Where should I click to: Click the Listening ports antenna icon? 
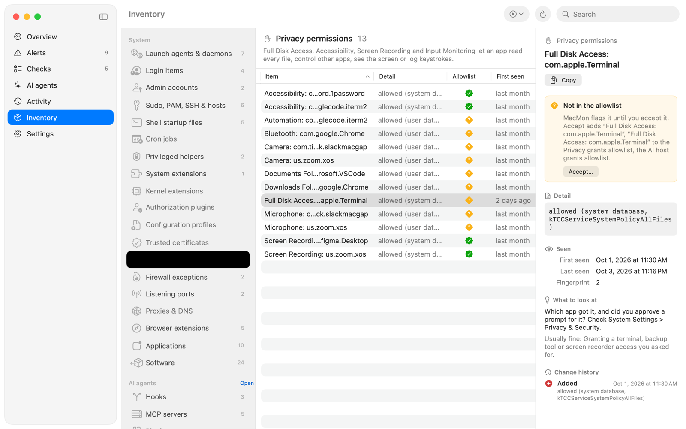pyautogui.click(x=137, y=294)
